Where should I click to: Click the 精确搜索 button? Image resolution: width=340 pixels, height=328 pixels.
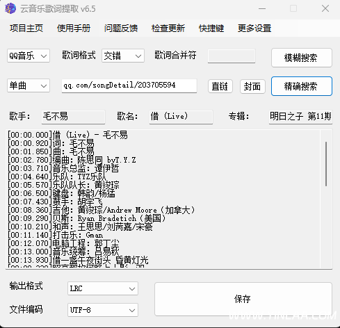tap(302, 86)
